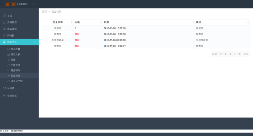Screen dimensions: 253x136
Task: Click the graph icon beside 汇款充值
Action: [x=9, y=65]
